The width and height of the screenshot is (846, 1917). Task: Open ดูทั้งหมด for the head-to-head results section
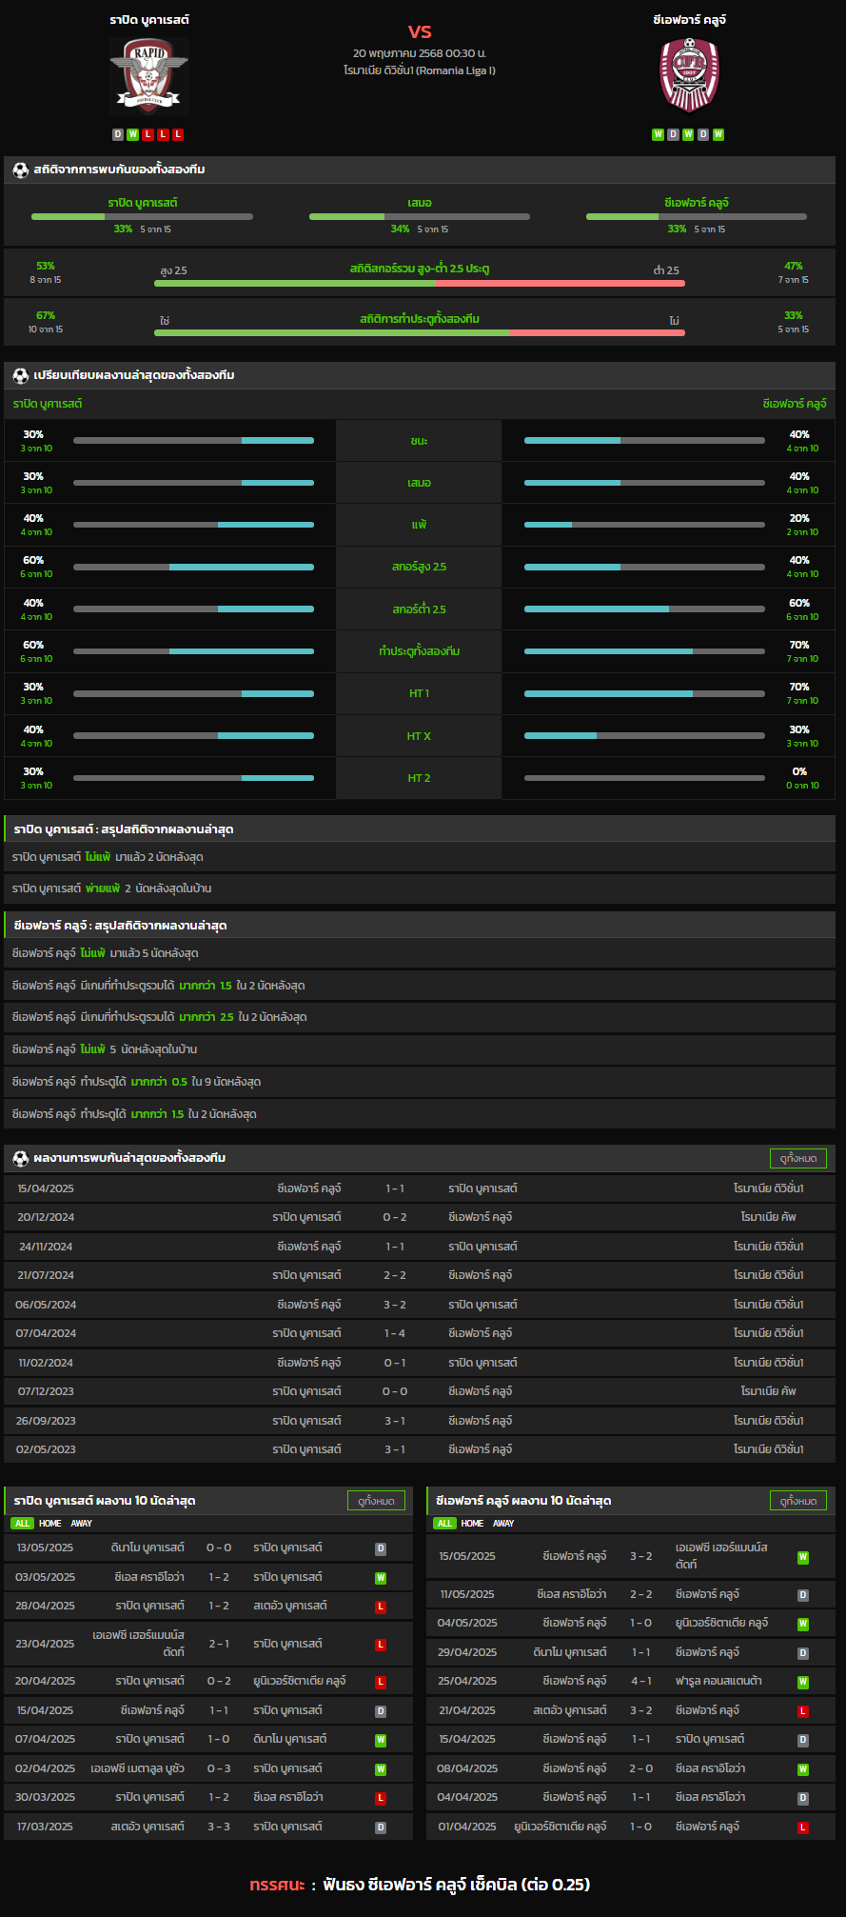coord(798,1158)
